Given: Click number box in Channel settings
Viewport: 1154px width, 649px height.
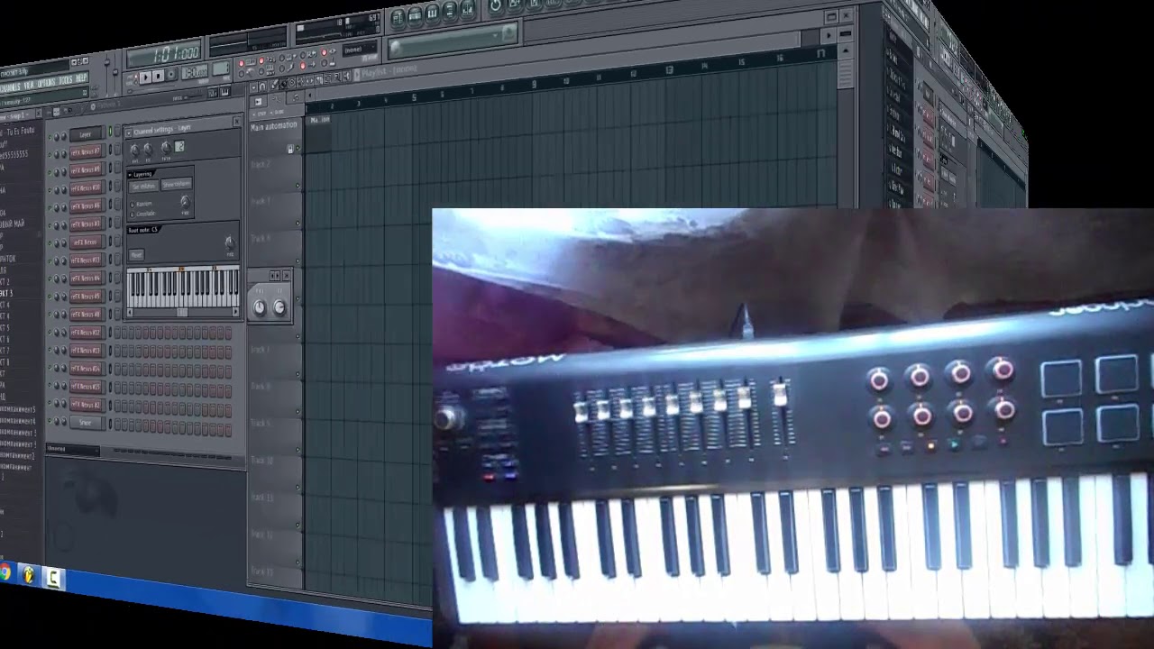Looking at the screenshot, I should [179, 146].
